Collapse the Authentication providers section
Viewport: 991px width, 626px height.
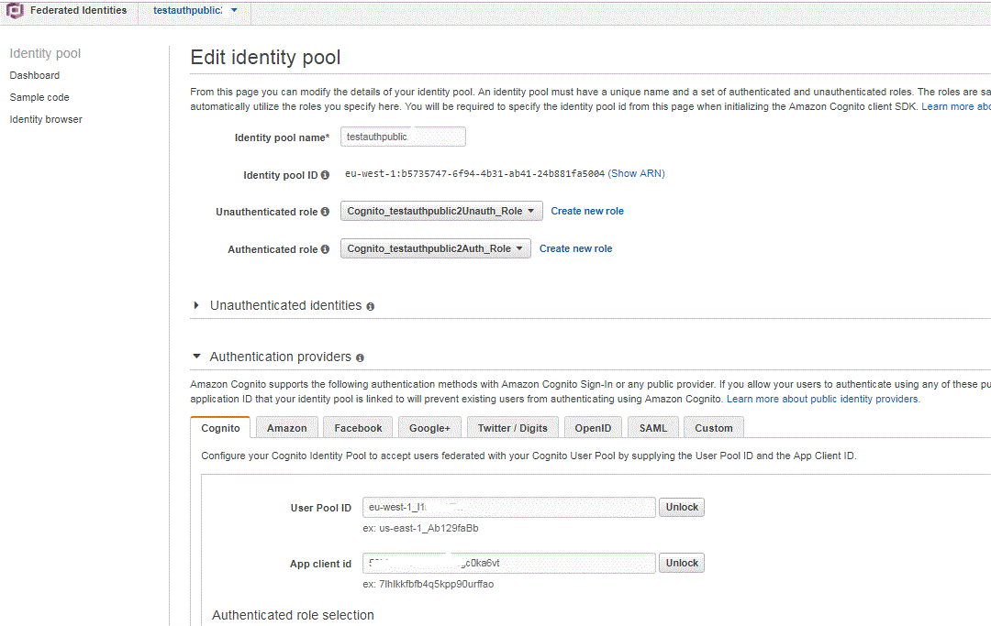point(196,357)
